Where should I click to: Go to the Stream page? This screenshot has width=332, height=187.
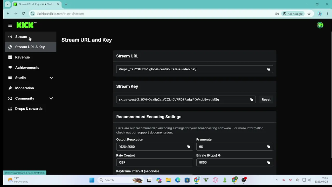(31, 37)
